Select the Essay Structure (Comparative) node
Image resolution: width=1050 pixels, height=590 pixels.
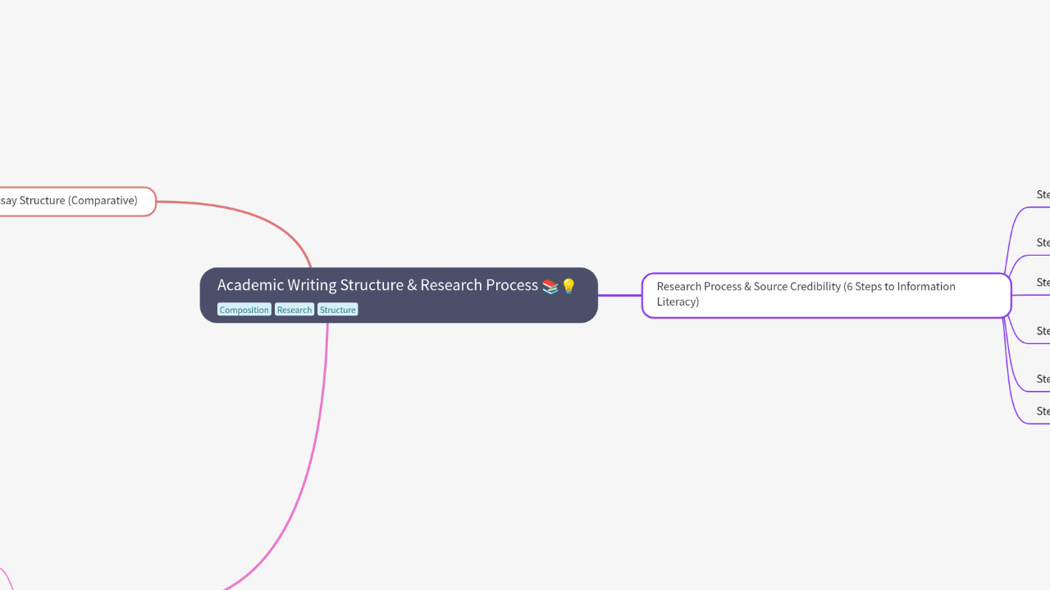[x=75, y=202]
